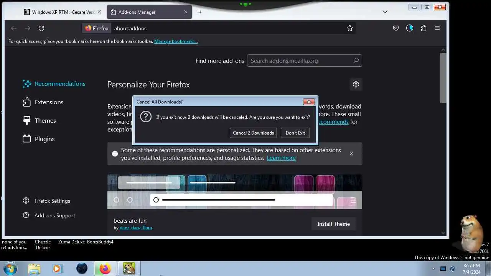Click Cancel 2 Downloads button
Screen dimensions: 491x276
[253, 133]
